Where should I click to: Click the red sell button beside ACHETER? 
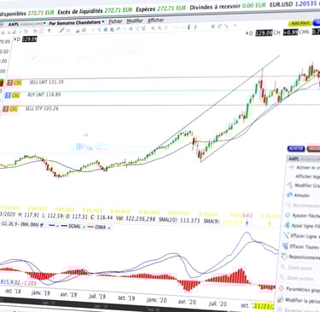[314, 148]
